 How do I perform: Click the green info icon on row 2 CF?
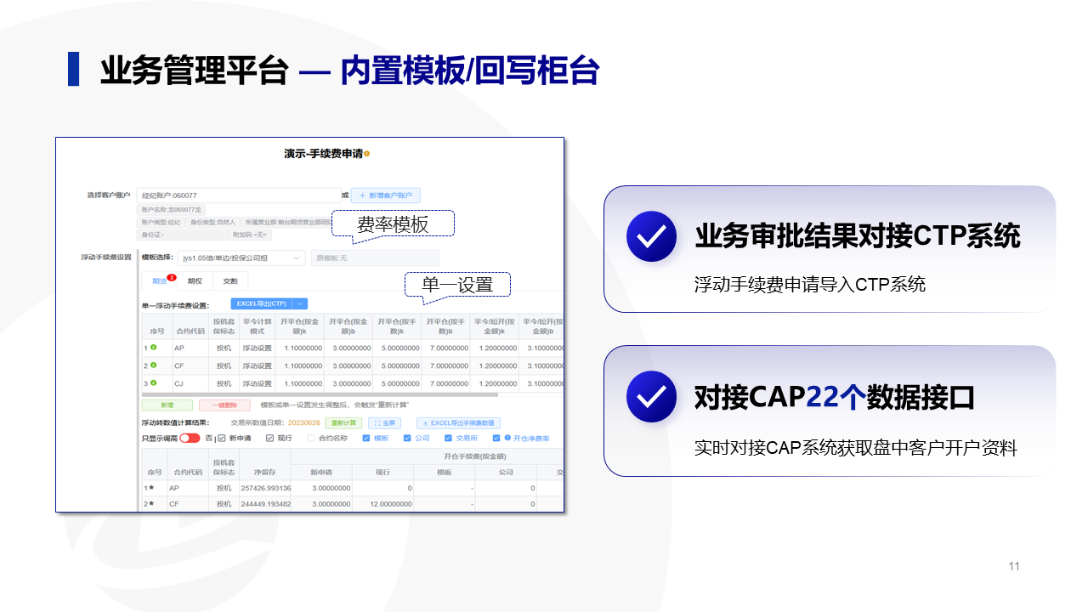pyautogui.click(x=154, y=365)
